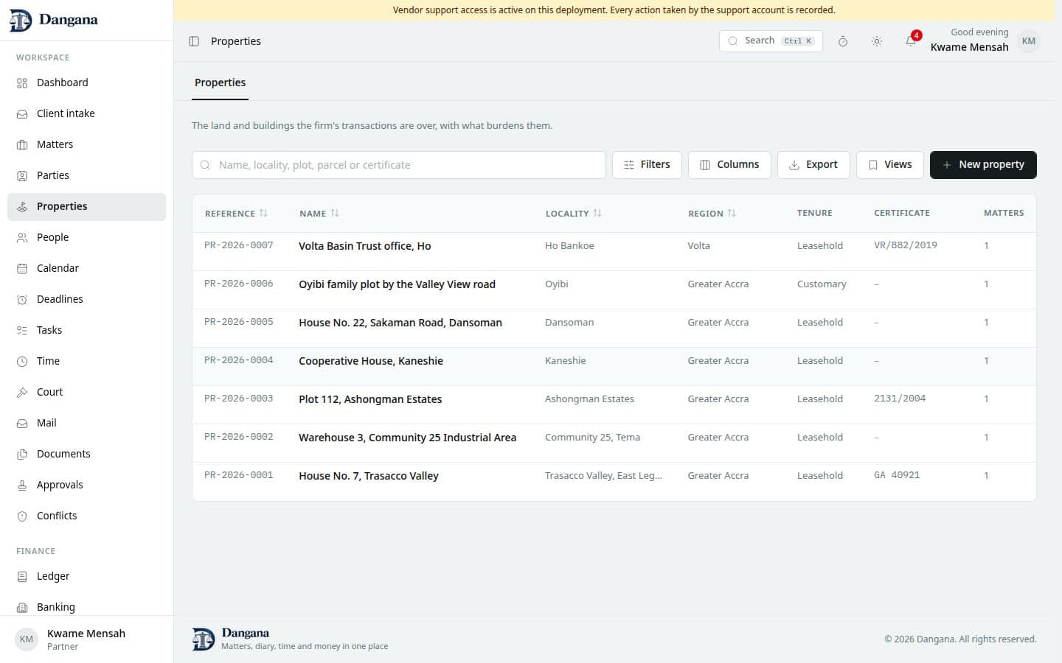Open the Filters panel

point(647,165)
